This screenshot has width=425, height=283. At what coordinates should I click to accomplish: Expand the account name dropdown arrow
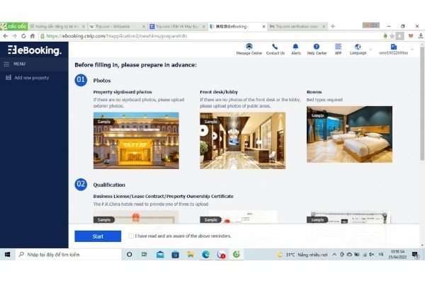pos(412,50)
